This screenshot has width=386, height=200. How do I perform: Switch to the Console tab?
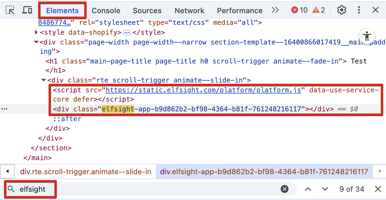106,11
